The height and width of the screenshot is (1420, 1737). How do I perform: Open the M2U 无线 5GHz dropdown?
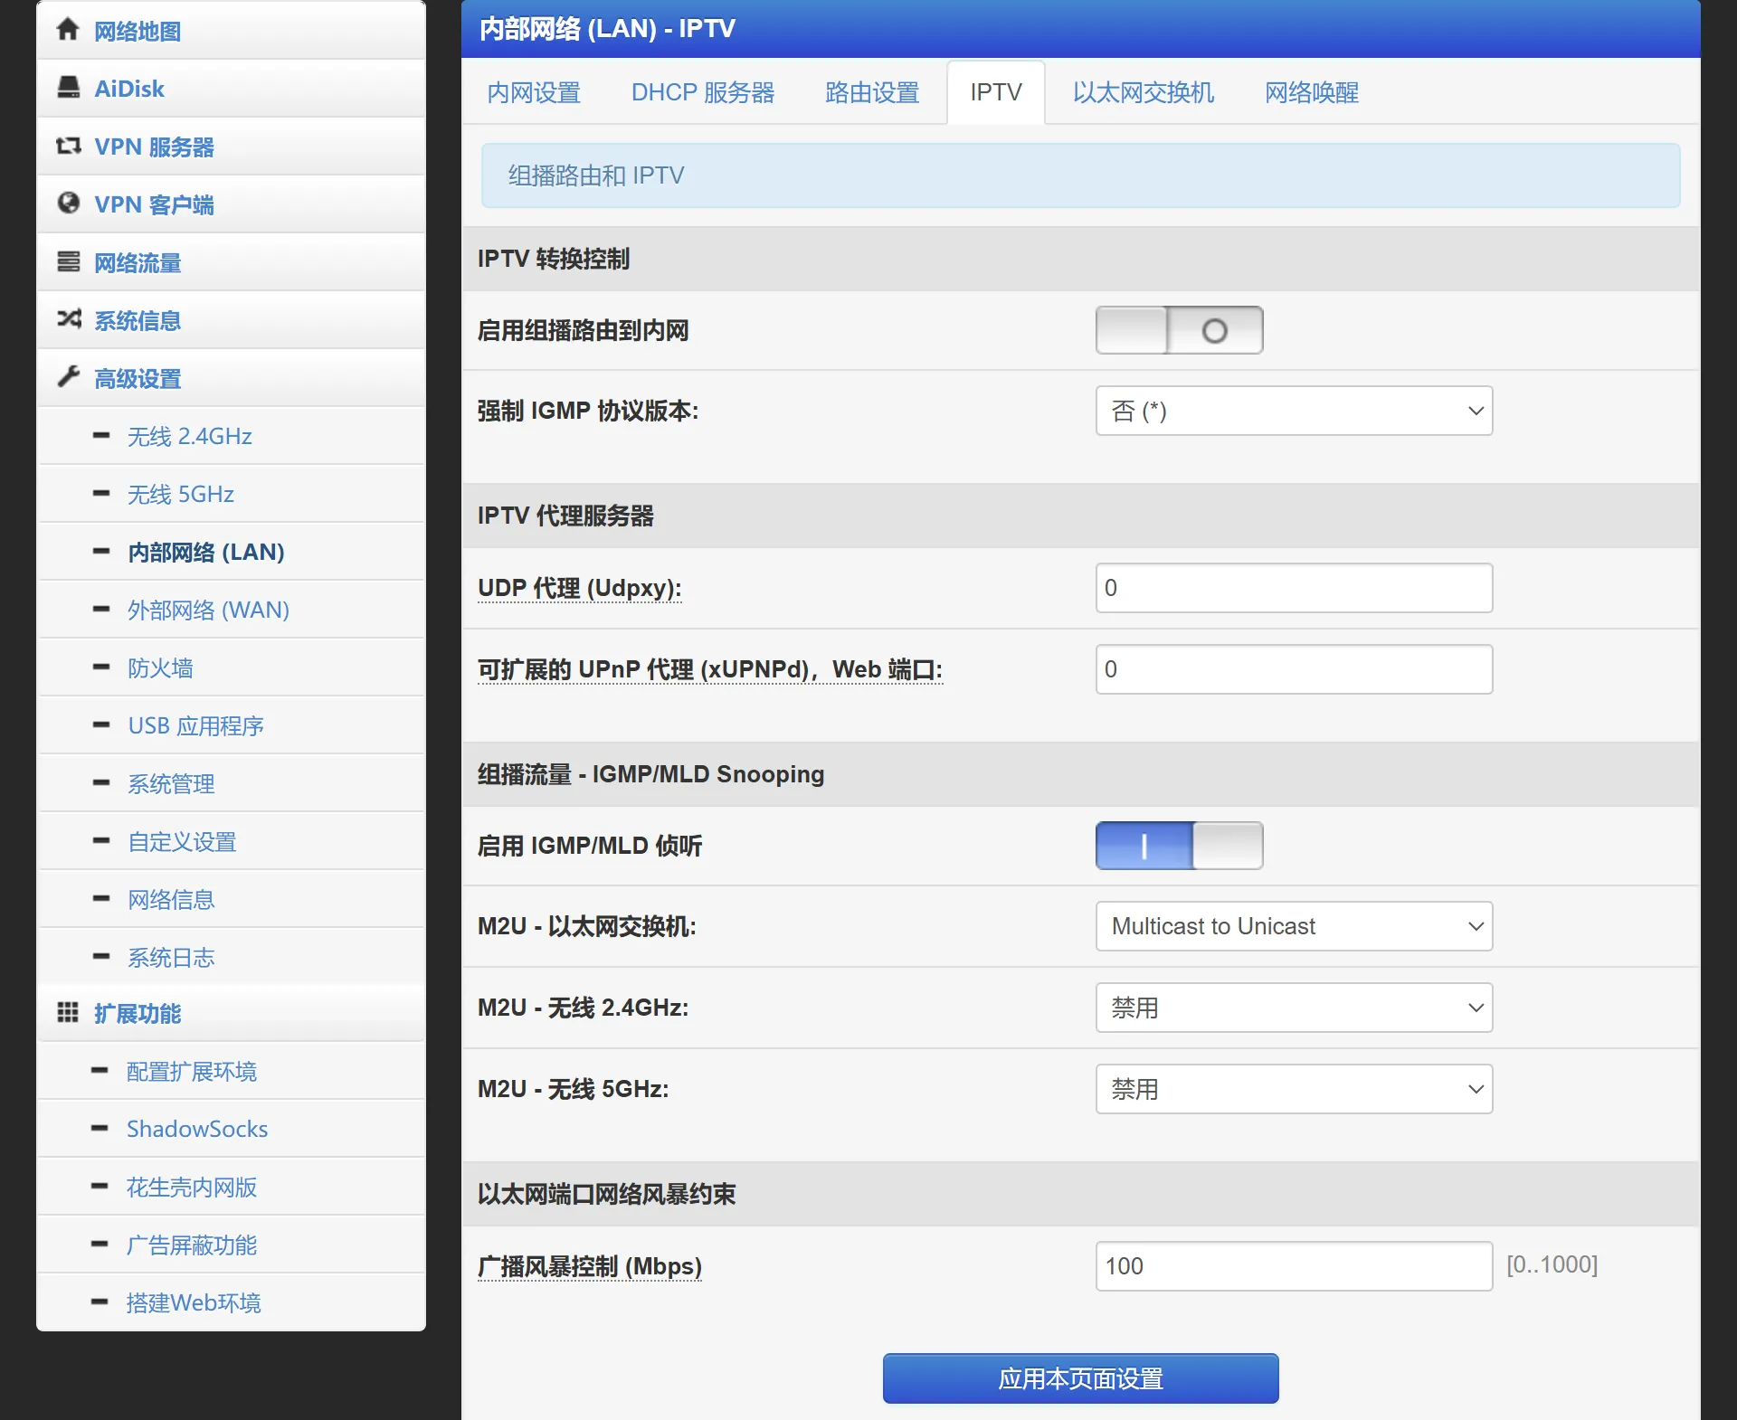(x=1294, y=1089)
